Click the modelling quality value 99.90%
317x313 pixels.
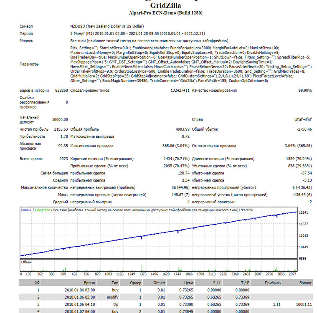point(305,90)
